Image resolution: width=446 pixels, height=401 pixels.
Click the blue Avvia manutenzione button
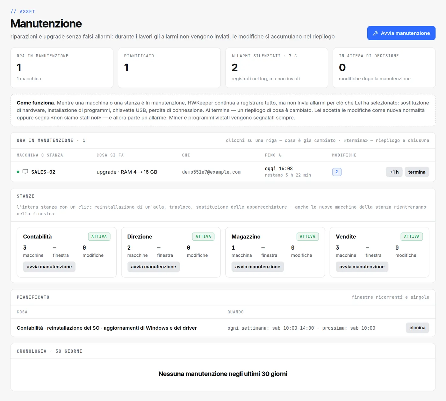click(401, 33)
